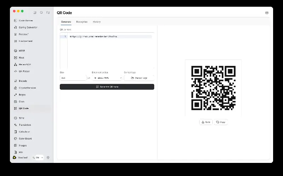Collapse the sidebar with the panel icon

click(x=35, y=12)
